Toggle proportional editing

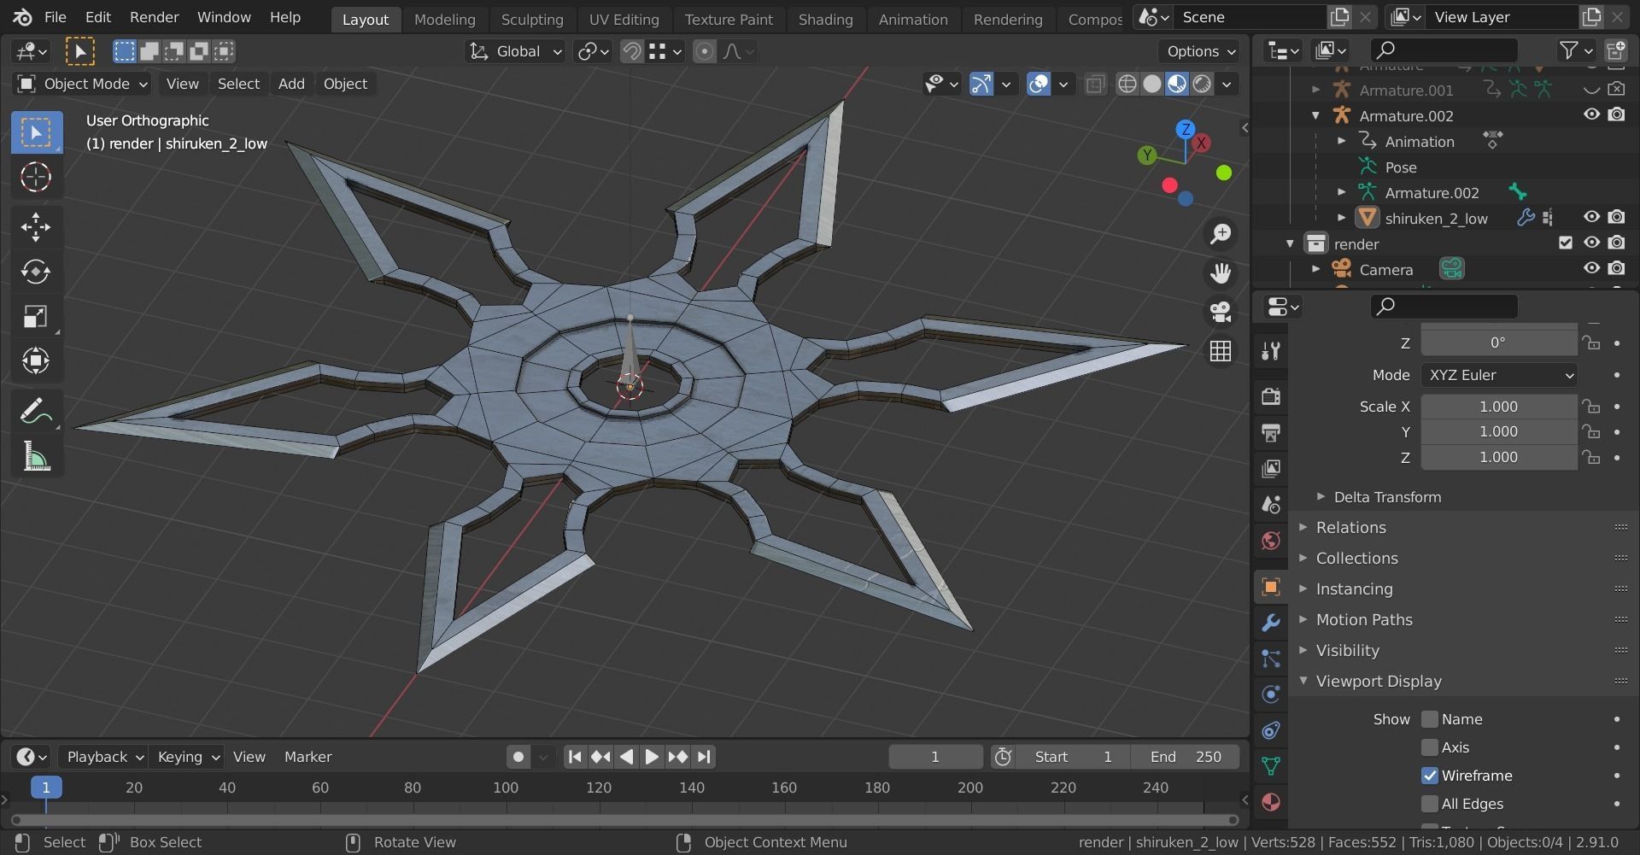click(705, 51)
